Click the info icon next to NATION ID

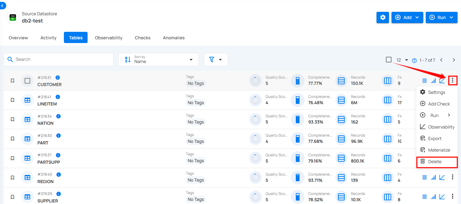click(58, 116)
